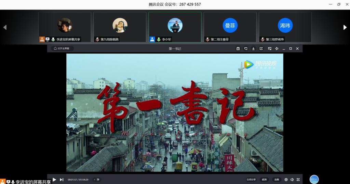The image size is (350, 184).
Task: Skip to next episode in player
Action: (62, 180)
